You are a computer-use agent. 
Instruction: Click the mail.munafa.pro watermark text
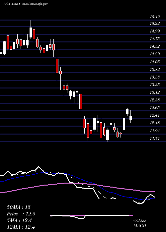(36, 4)
